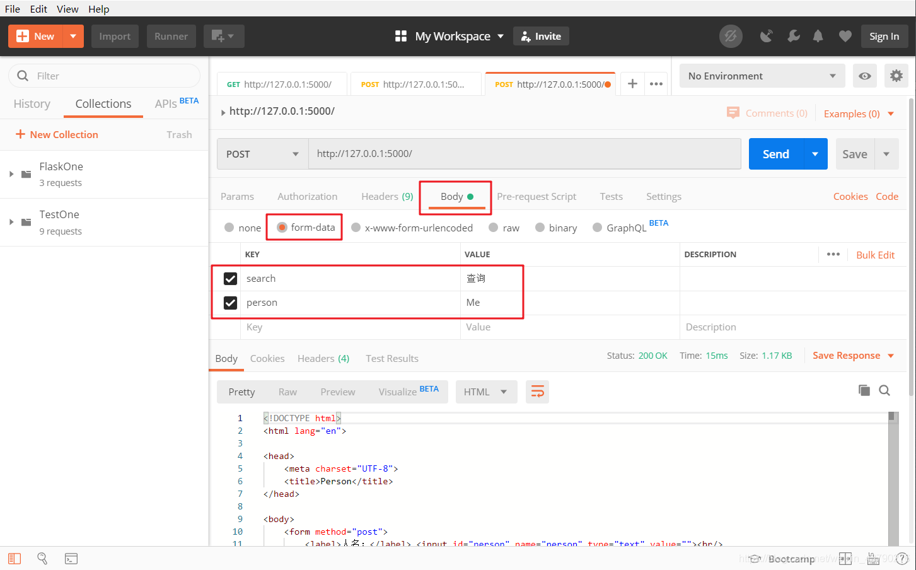Open the wrench settings icon
This screenshot has height=570, width=916.
(x=793, y=36)
